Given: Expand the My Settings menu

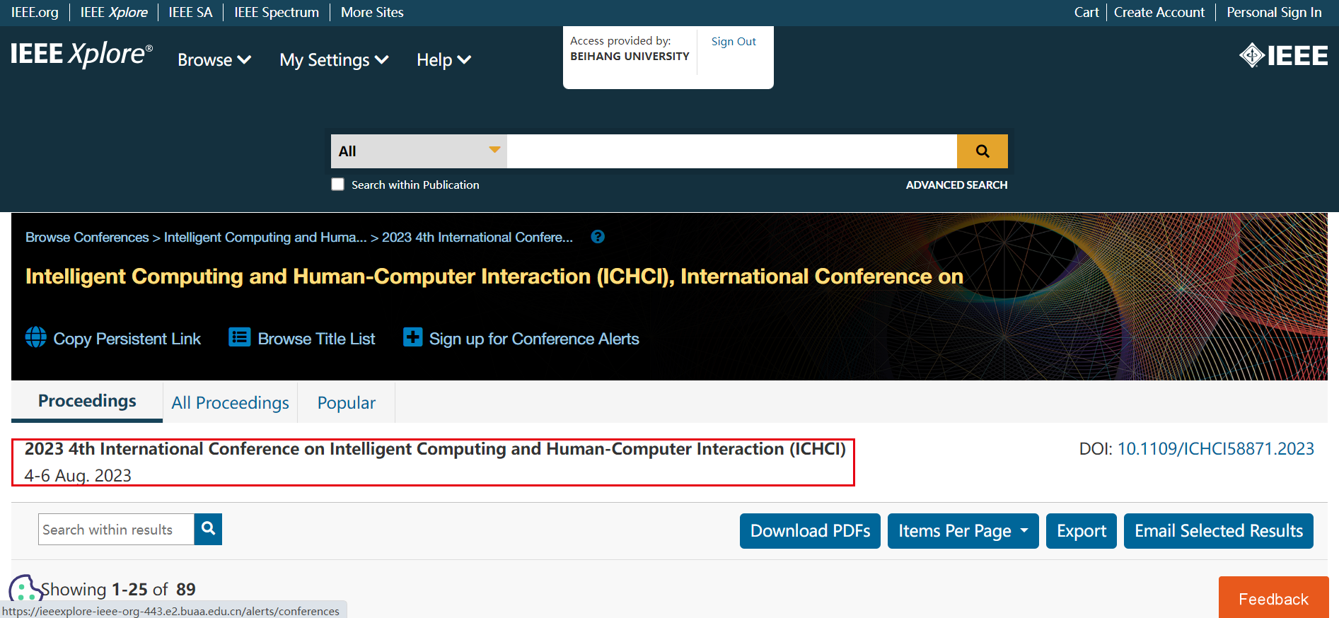Looking at the screenshot, I should tap(334, 60).
